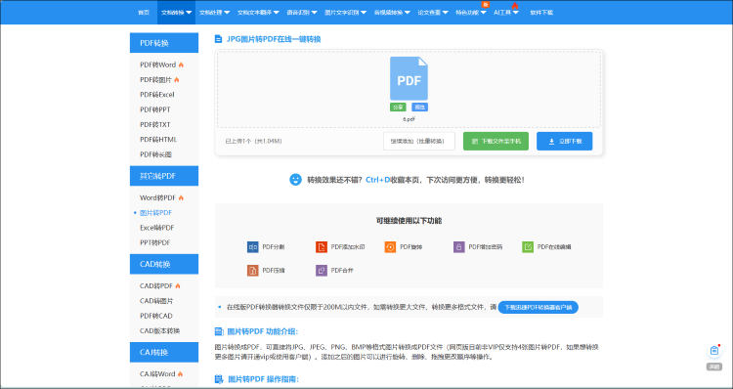Select the PDF合并 merge icon
733x389 pixels.
point(322,270)
